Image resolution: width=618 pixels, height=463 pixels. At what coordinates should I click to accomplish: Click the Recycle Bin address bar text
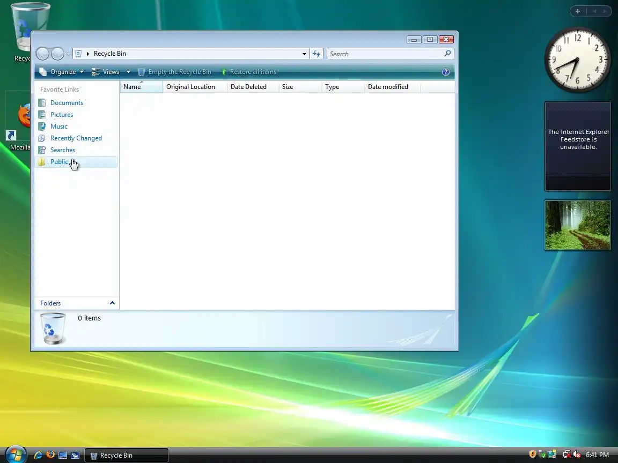click(110, 54)
